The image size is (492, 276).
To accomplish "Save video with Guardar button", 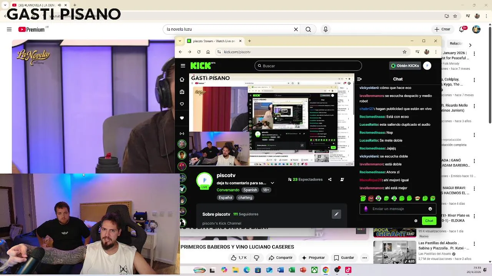I will 344,258.
